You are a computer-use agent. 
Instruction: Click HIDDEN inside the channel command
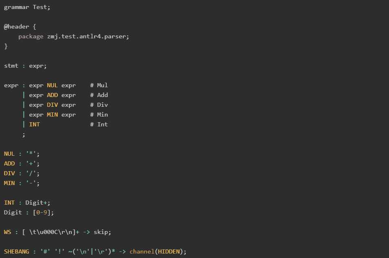169,251
